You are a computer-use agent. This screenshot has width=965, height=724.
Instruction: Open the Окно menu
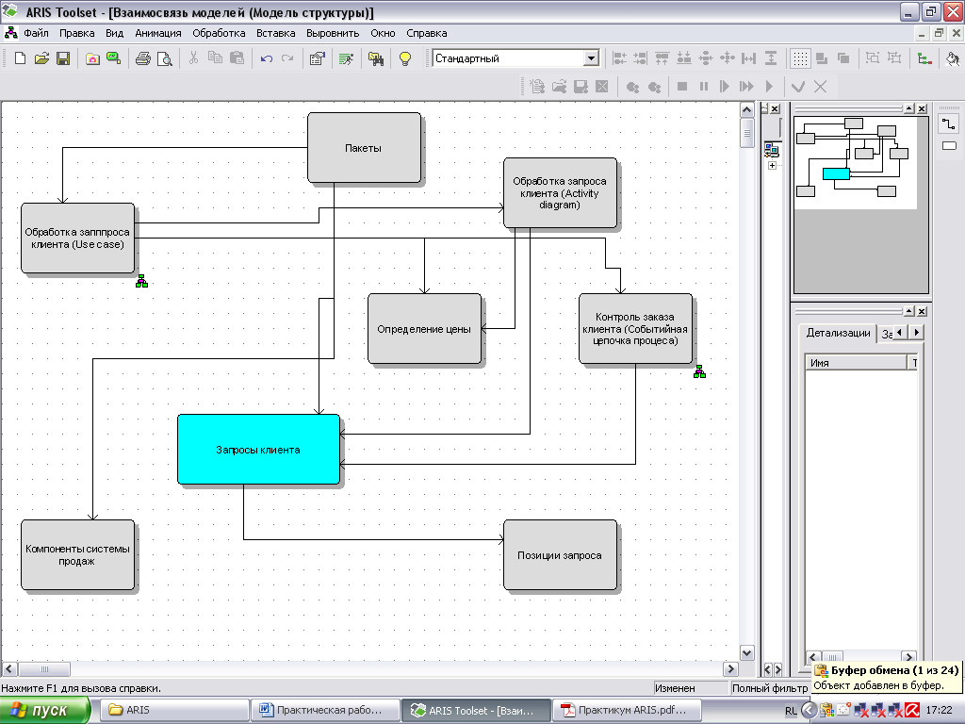(383, 33)
